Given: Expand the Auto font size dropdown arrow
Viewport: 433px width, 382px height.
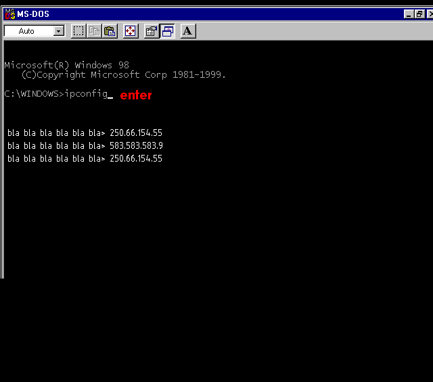Looking at the screenshot, I should (x=59, y=31).
